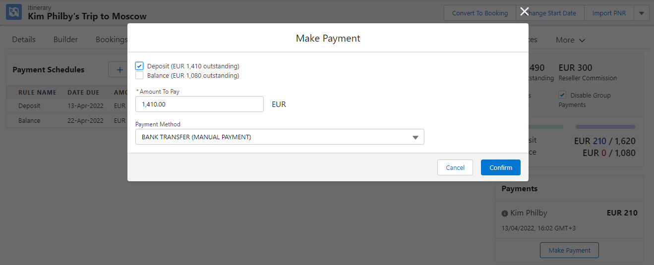Click Convert To Booking button

479,13
